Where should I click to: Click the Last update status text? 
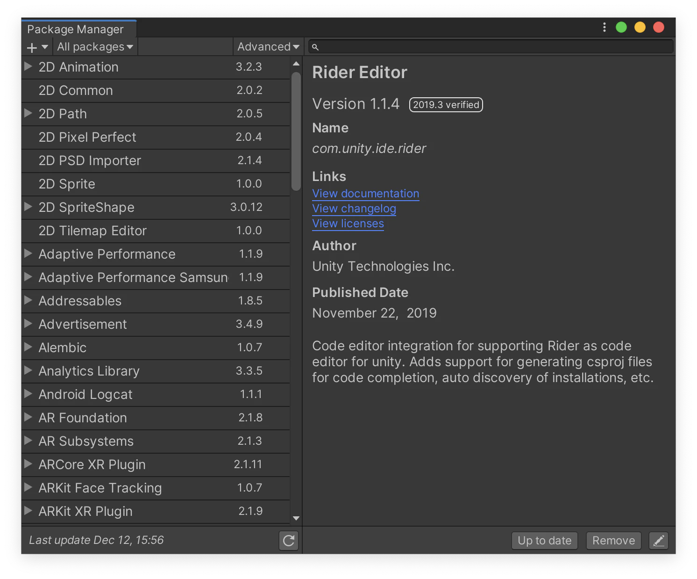tap(96, 540)
